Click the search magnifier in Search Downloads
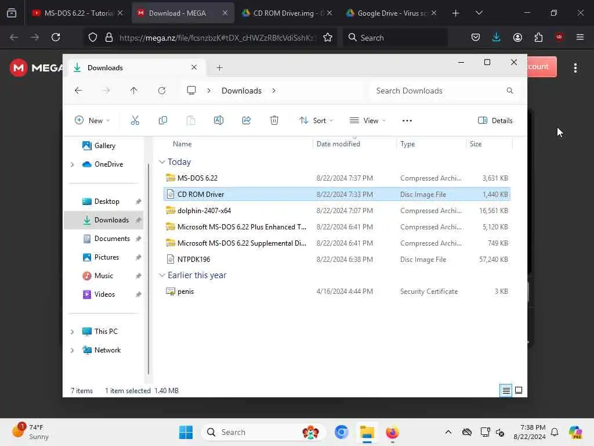The image size is (594, 446). tap(509, 91)
